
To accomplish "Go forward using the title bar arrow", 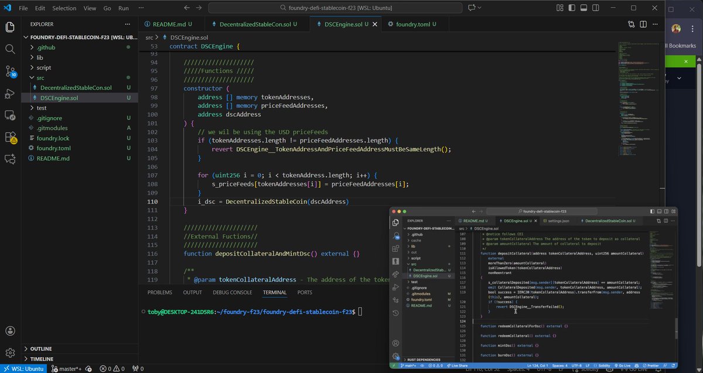I will pyautogui.click(x=199, y=8).
